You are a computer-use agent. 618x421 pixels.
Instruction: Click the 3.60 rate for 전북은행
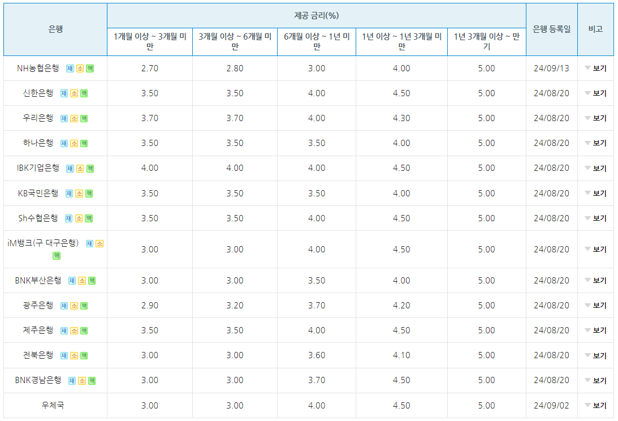pos(317,355)
